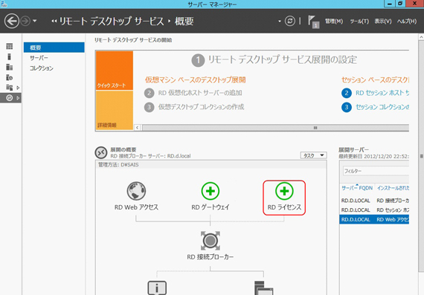Click the quick start horizontal scrollbar thumb
The height and width of the screenshot is (295, 424).
pos(275,128)
